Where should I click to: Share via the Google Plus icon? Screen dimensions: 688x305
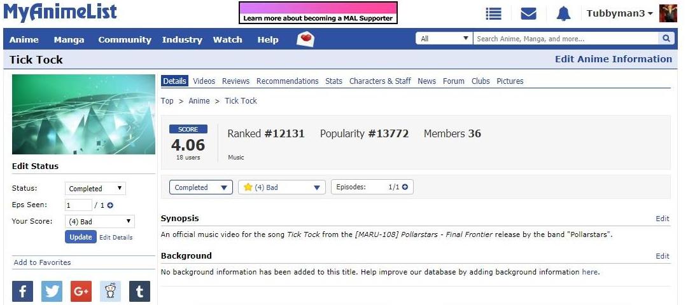[81, 292]
